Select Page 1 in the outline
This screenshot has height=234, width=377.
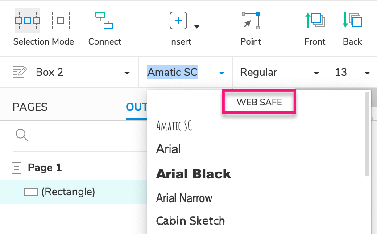tap(45, 168)
